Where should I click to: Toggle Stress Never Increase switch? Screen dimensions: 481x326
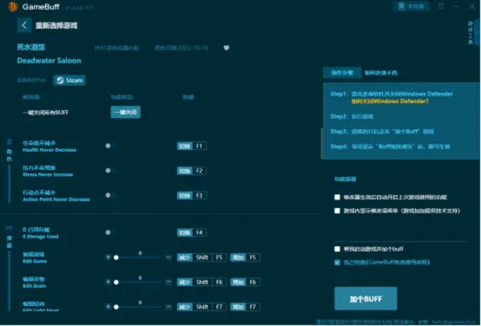click(x=111, y=171)
